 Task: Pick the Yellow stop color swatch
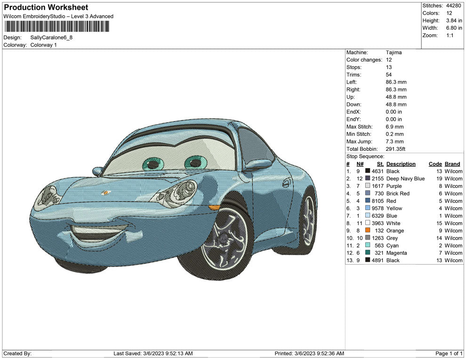point(368,208)
